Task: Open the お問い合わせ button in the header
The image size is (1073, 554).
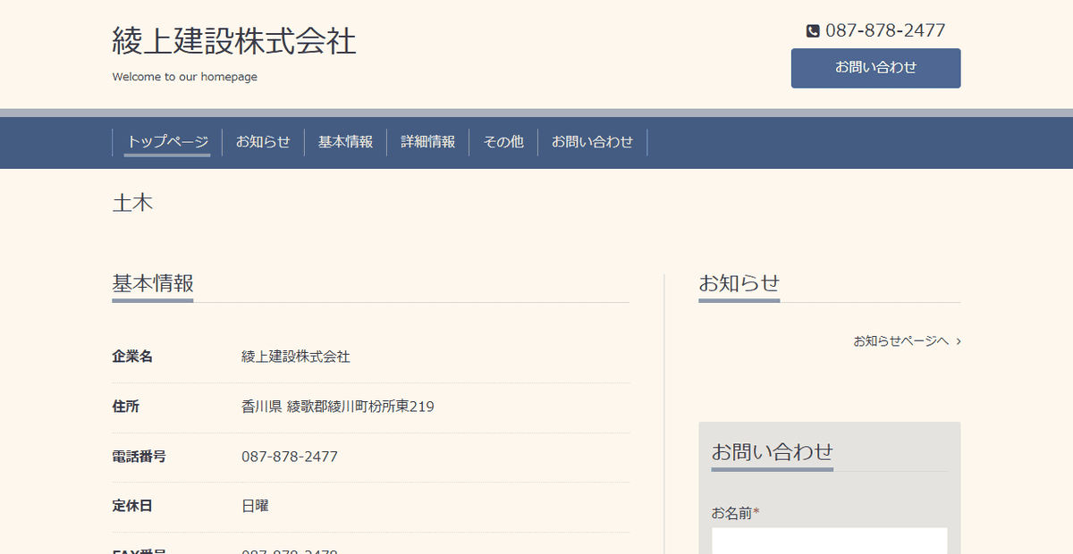Action: tap(874, 68)
